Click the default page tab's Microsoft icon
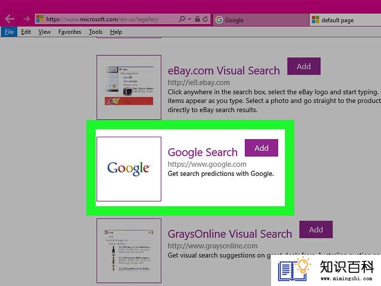This screenshot has width=381, height=286. click(316, 20)
